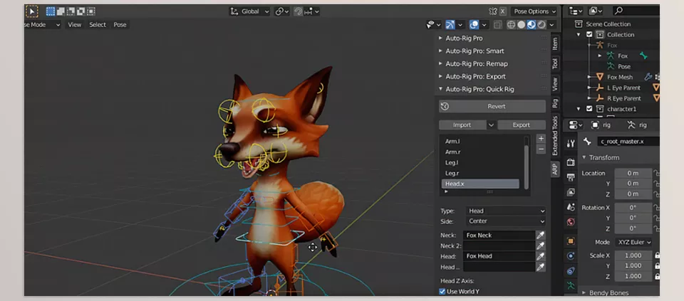Screen dimensions: 684x301
Task: Toggle the X mirror button
Action: point(503,11)
